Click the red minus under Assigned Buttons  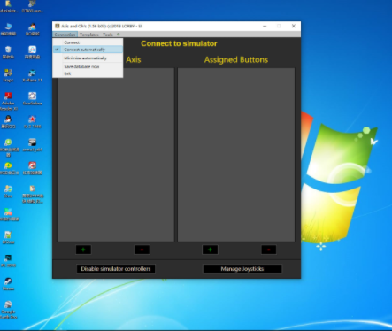(269, 250)
